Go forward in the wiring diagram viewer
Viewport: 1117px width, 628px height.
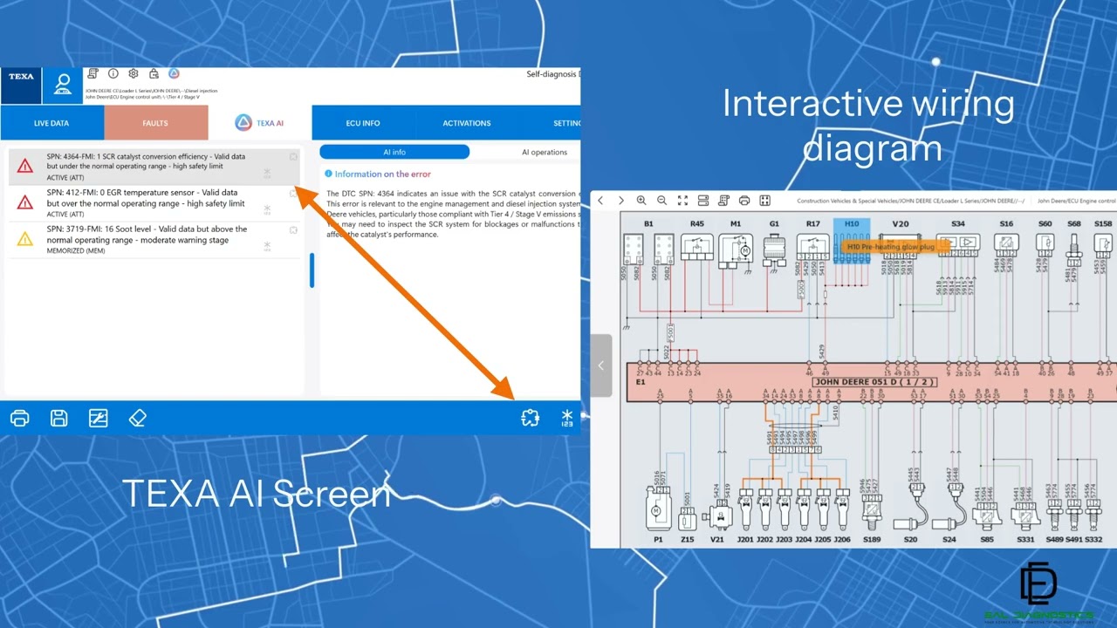coord(621,201)
